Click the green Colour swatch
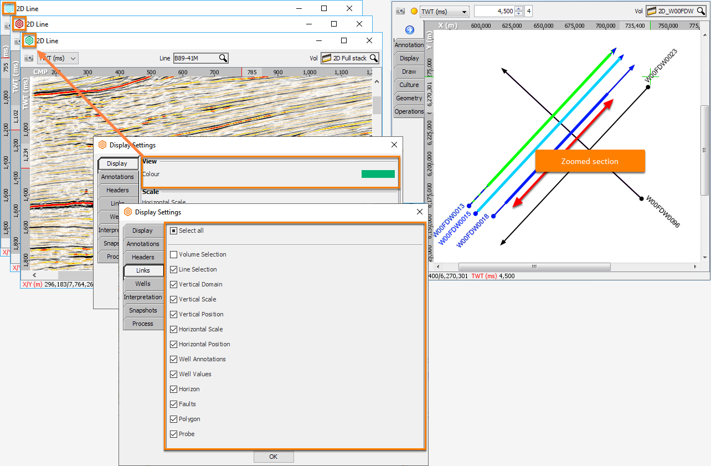711x466 pixels. pos(378,174)
